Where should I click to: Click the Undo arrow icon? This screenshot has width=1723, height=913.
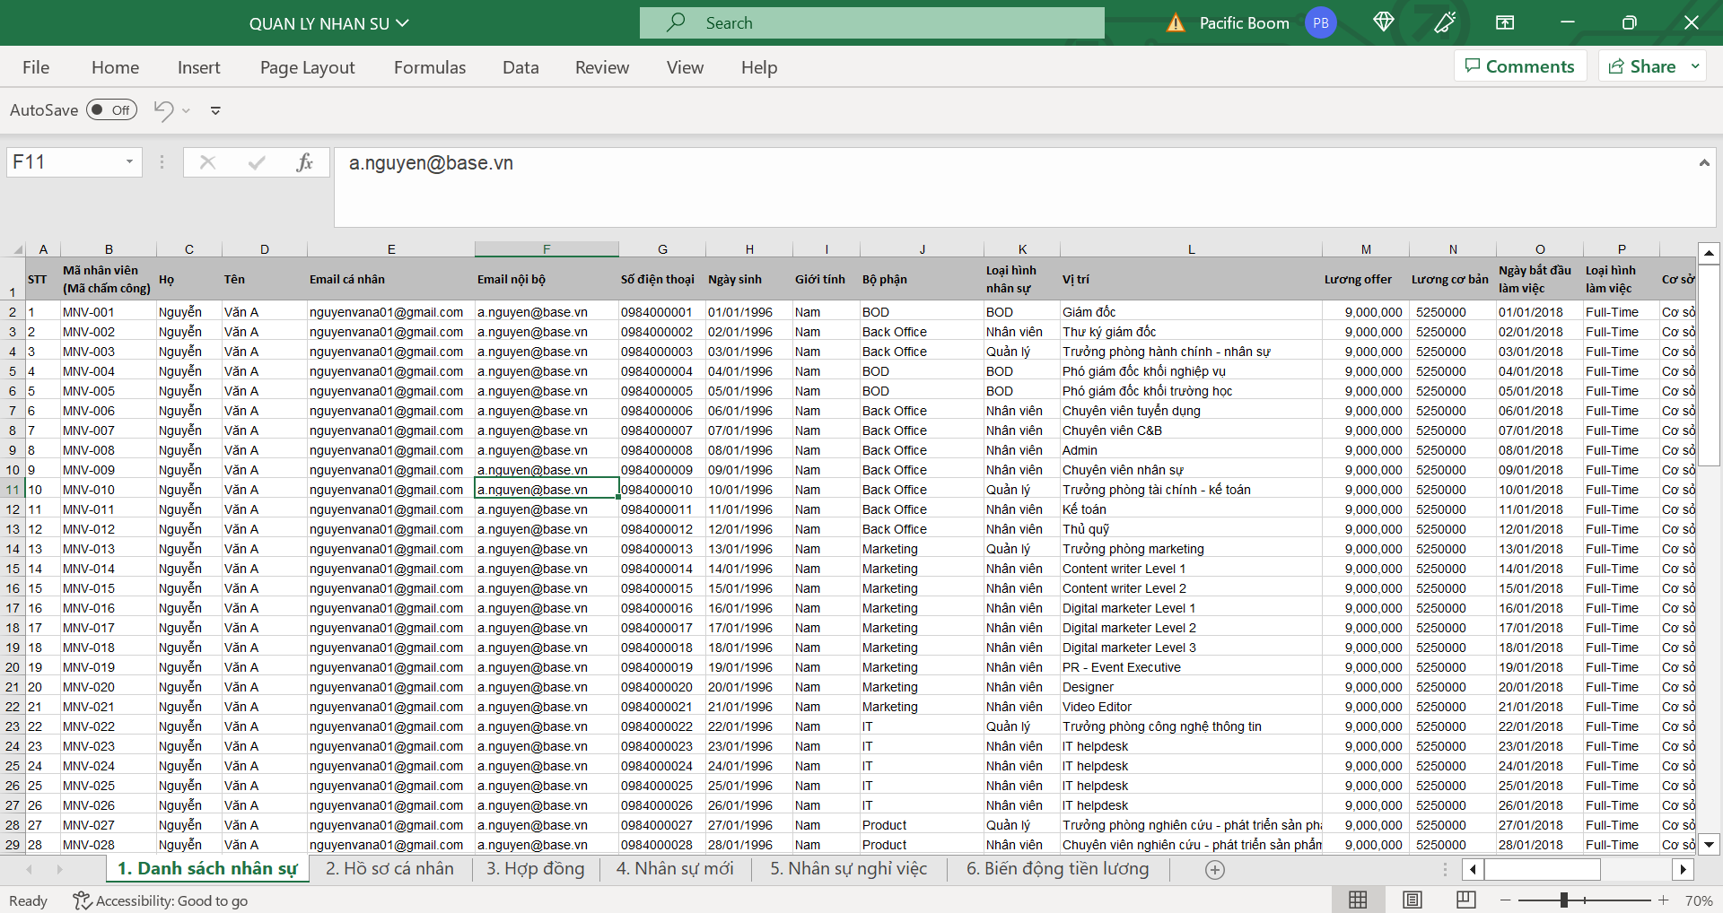[x=163, y=110]
